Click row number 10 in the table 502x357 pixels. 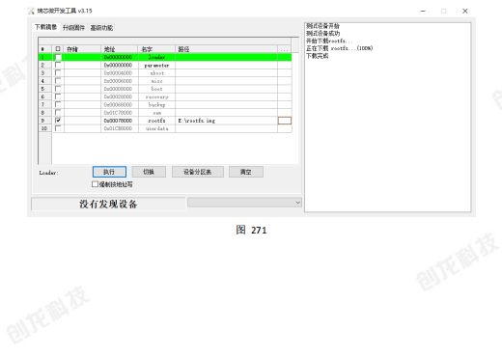point(44,128)
